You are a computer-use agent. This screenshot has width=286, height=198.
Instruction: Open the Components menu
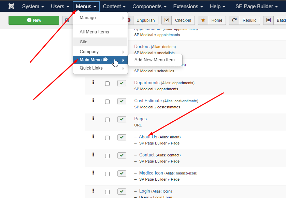(x=149, y=6)
